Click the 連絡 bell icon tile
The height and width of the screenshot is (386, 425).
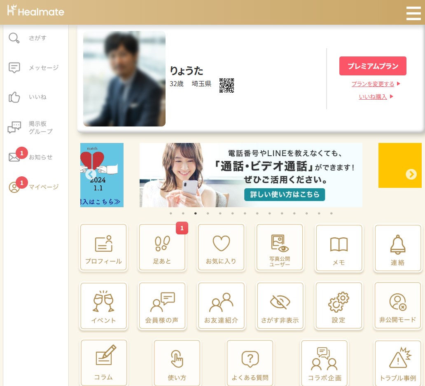(397, 248)
